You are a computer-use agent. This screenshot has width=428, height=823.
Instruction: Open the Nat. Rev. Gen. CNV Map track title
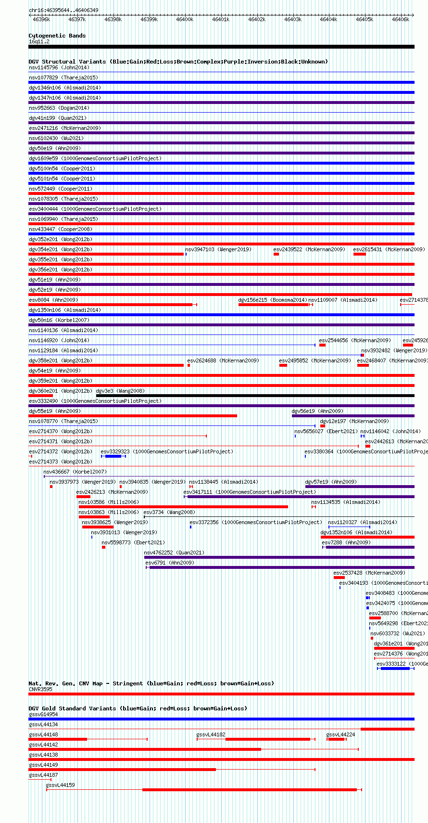pos(151,683)
